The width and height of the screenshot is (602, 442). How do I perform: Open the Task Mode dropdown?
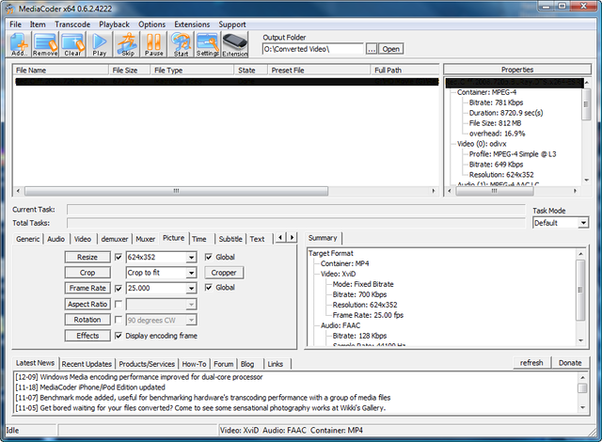coord(583,223)
